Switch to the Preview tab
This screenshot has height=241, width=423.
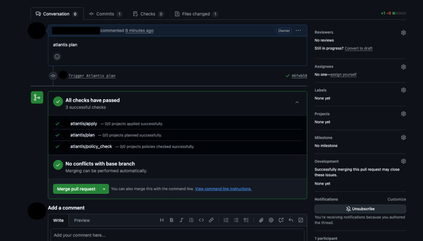(x=82, y=220)
